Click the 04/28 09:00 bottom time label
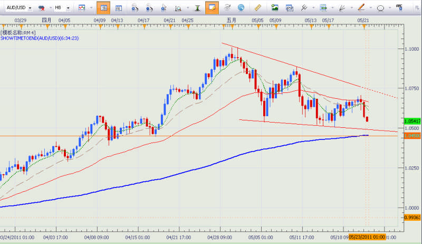The height and width of the screenshot is (244, 422). coord(219,237)
